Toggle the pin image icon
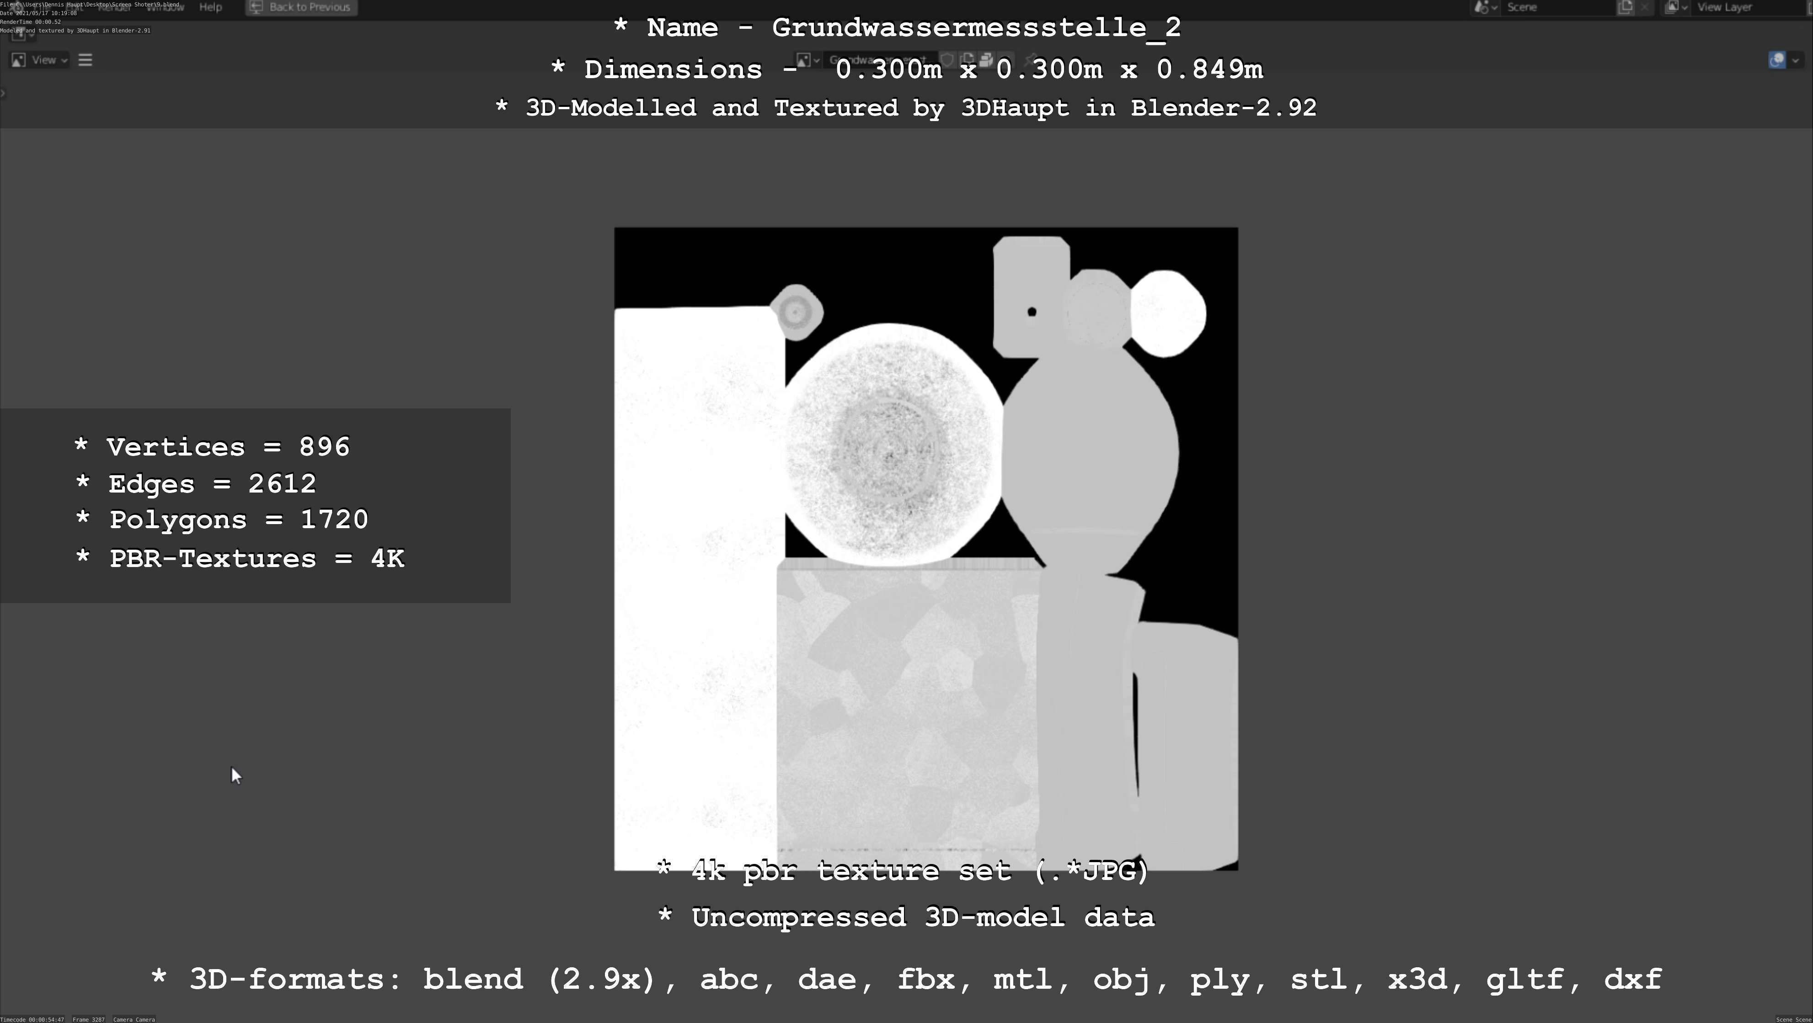 tap(1031, 60)
